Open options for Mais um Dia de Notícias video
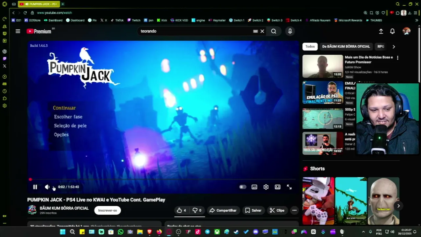 397,58
